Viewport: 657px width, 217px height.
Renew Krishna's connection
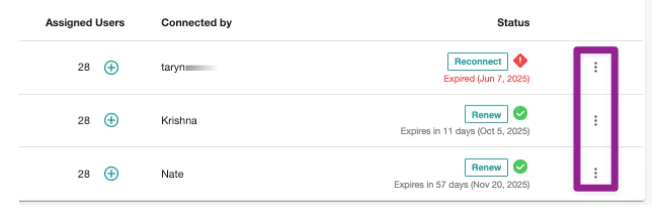486,115
